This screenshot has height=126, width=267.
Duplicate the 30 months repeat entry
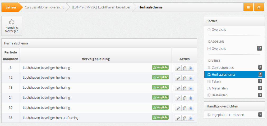185,108
